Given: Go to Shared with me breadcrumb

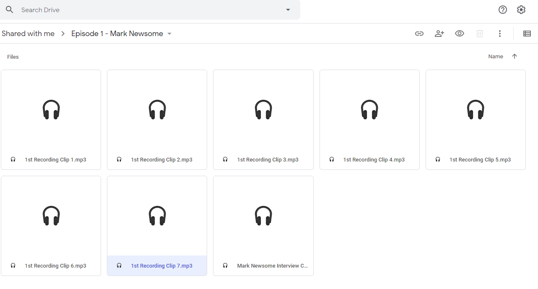Looking at the screenshot, I should pyautogui.click(x=28, y=34).
